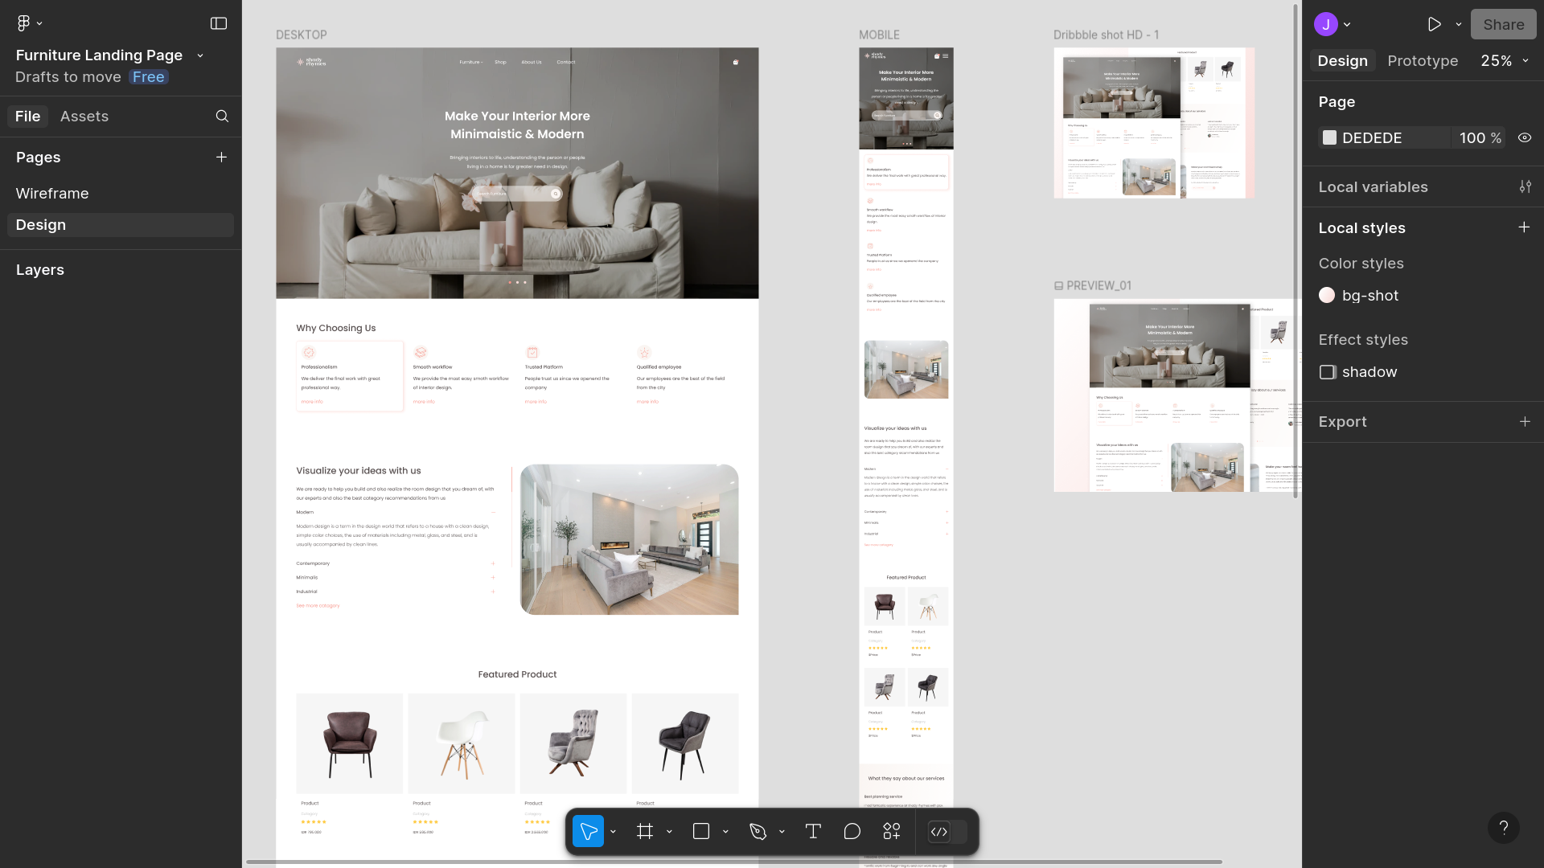Expand the file name dropdown chevron
Screen dimensions: 1544x868
tap(200, 55)
